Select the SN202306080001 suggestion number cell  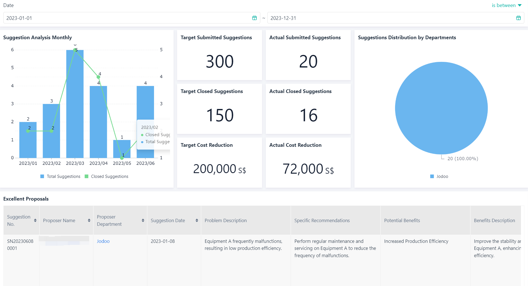pyautogui.click(x=20, y=245)
